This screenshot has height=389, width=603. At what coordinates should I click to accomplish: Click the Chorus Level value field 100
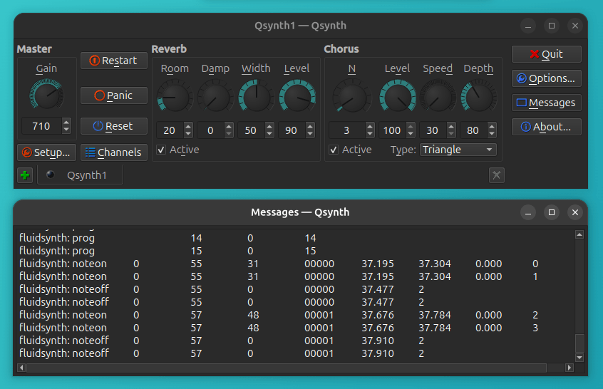(392, 130)
